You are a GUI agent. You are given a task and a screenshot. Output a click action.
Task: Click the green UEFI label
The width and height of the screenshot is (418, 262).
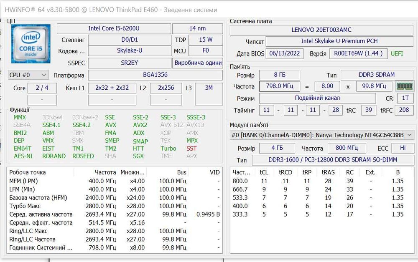397,54
